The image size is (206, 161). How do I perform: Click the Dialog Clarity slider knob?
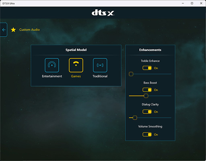tap(135, 118)
